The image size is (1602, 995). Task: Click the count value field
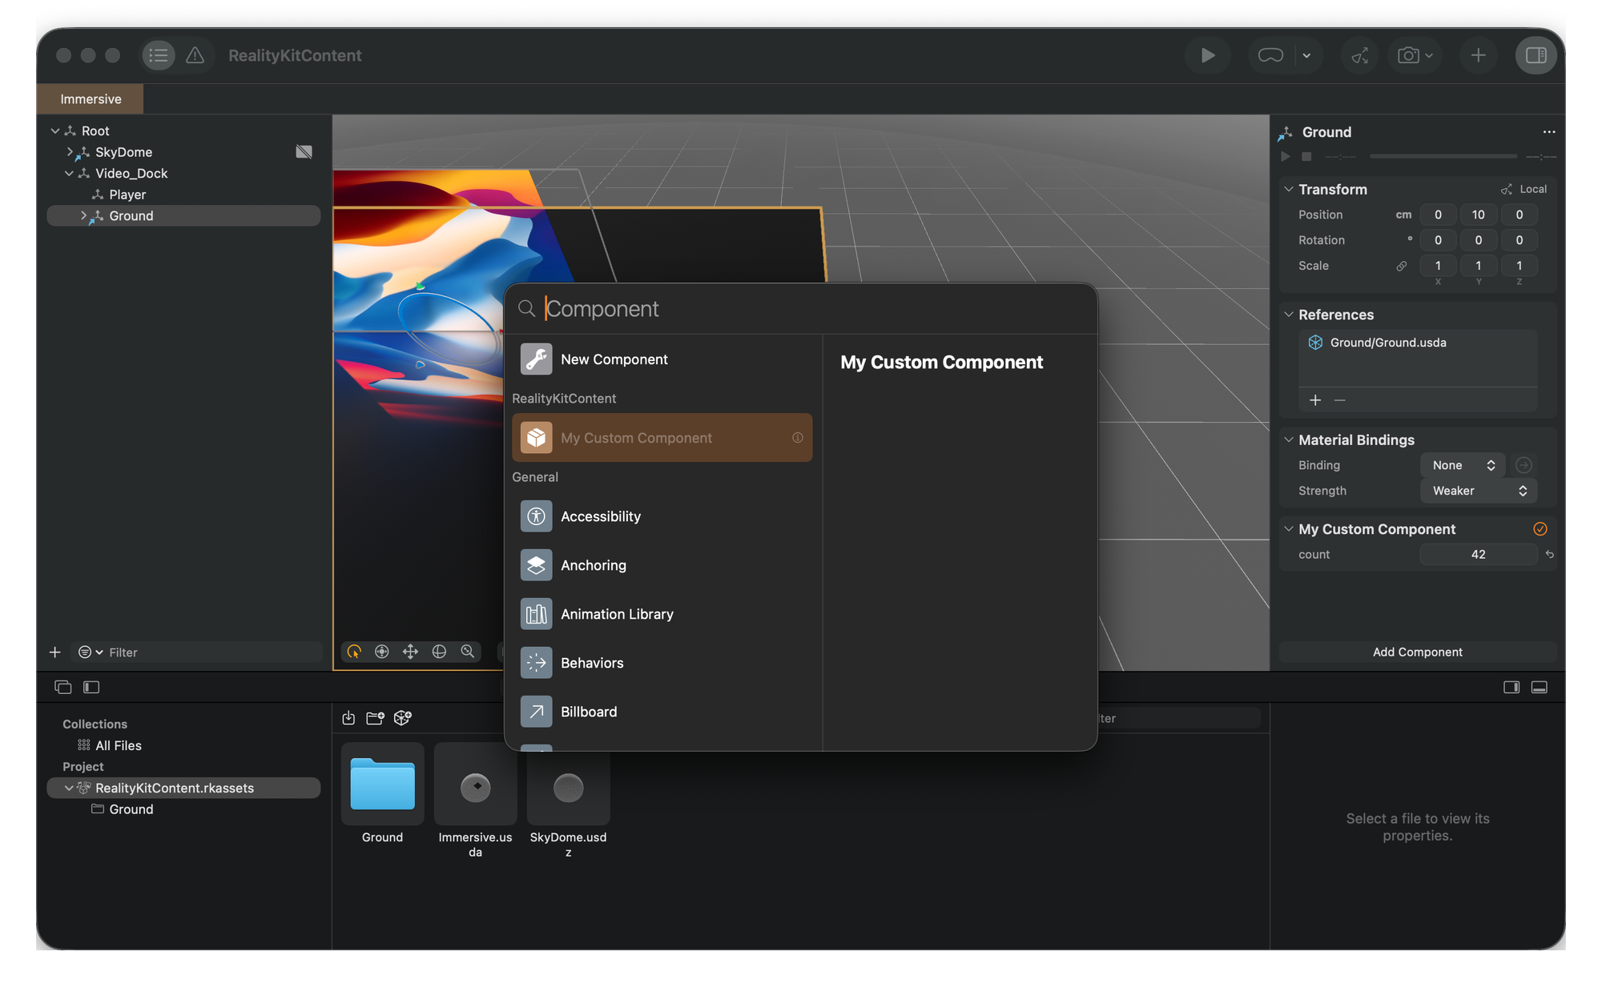click(x=1478, y=554)
